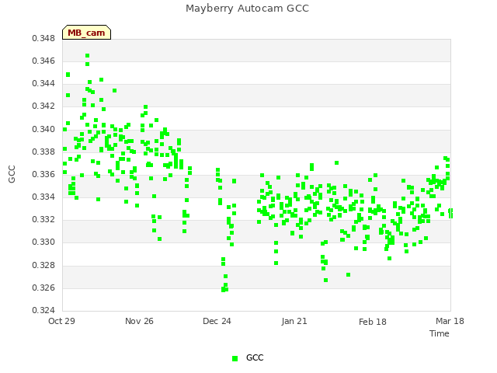This screenshot has width=497, height=373.
Task: Click the 0.324 y-axis tick label
Action: click(43, 310)
